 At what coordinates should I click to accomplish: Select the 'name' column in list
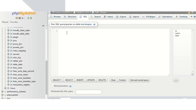[178, 33]
